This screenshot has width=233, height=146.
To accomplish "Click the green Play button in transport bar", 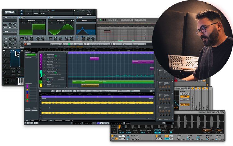I will (101, 20).
